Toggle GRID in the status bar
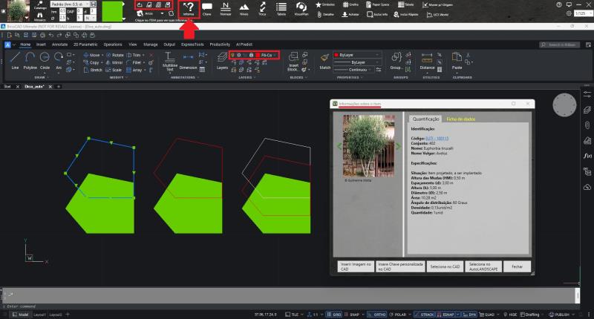Screen dimensions: 594x319 click(335, 315)
